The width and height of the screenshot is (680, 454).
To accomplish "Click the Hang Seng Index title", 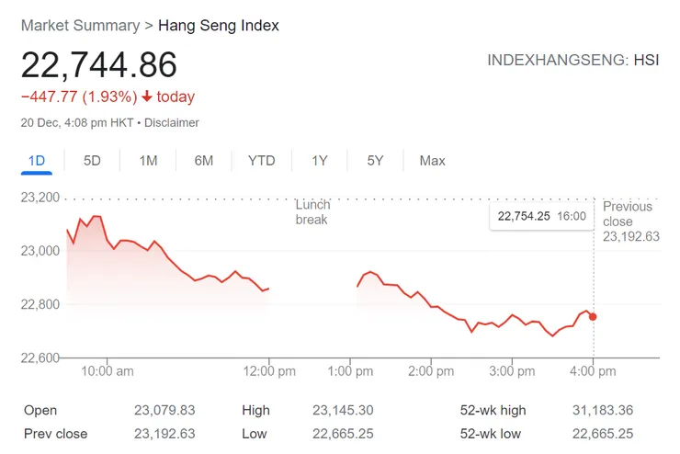I will 219,26.
